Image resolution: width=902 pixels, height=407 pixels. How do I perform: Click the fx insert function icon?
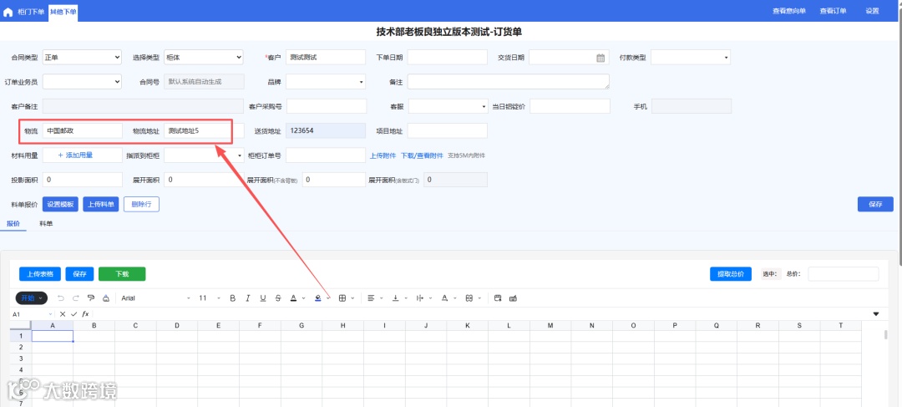tap(85, 313)
